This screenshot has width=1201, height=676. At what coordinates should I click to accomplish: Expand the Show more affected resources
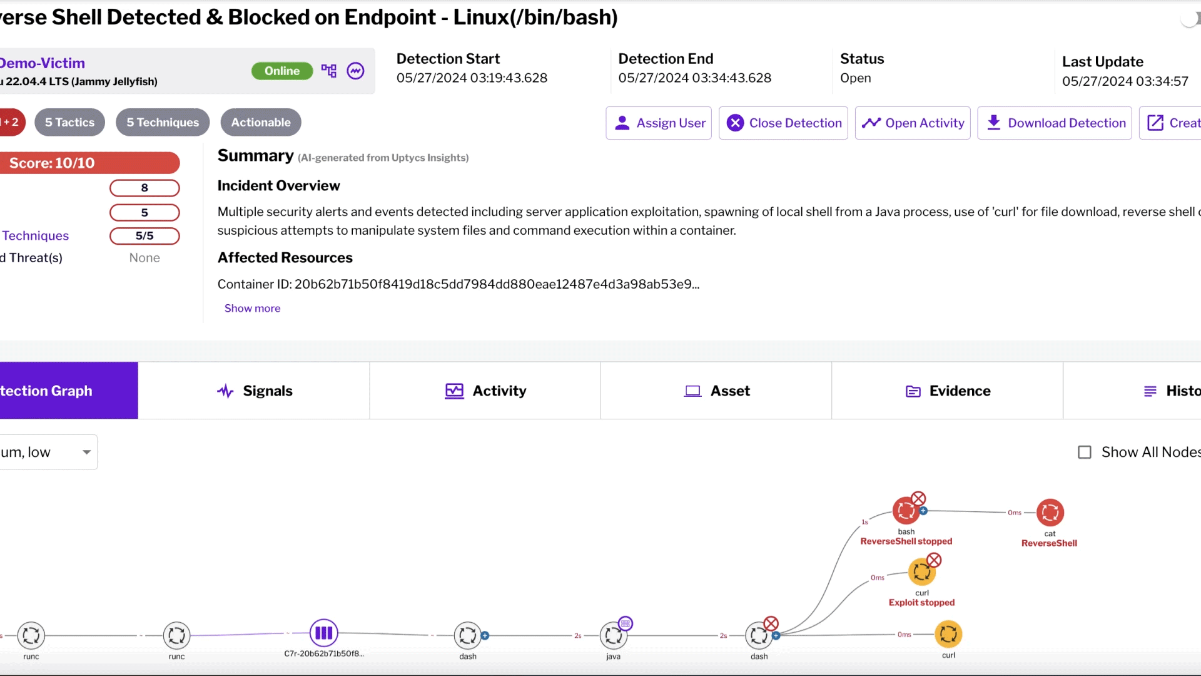pos(251,307)
